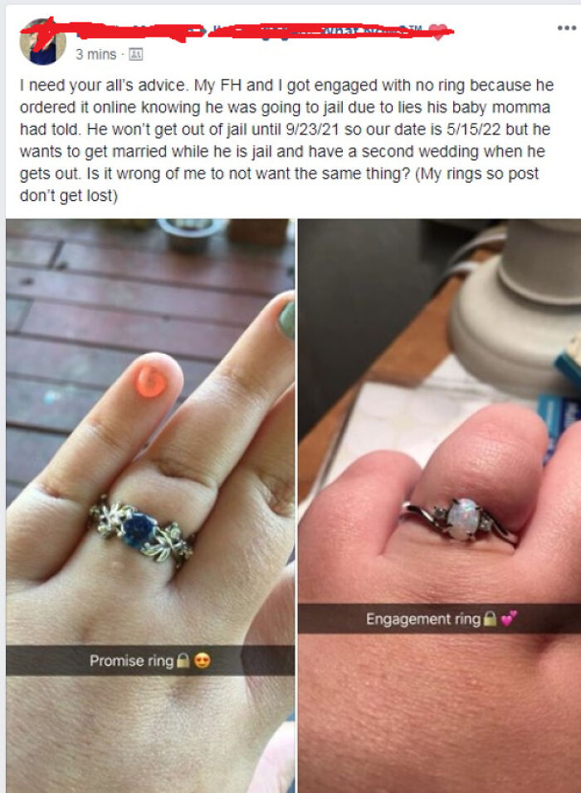Click the "Engagement ring" caption text
Image resolution: width=581 pixels, height=793 pixels.
tap(423, 619)
